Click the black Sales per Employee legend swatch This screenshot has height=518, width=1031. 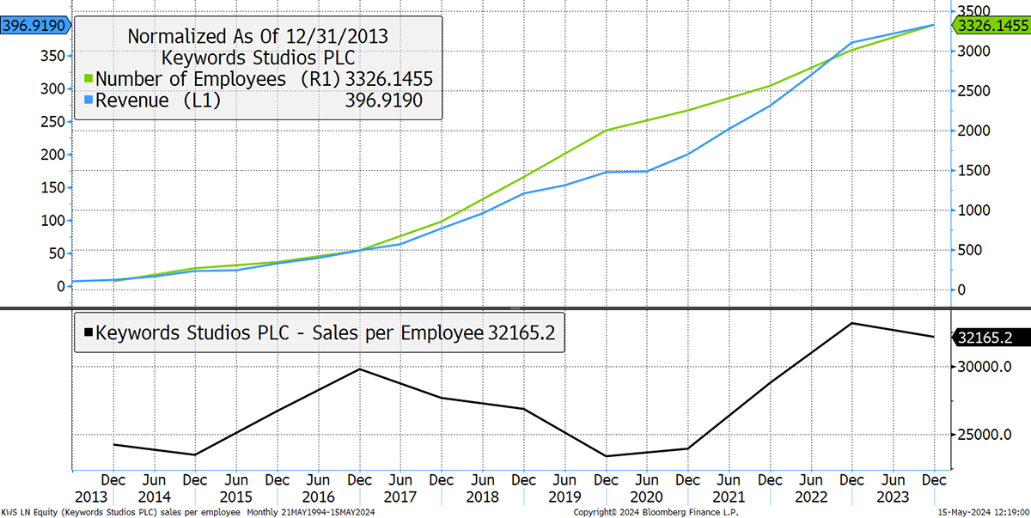tap(85, 332)
